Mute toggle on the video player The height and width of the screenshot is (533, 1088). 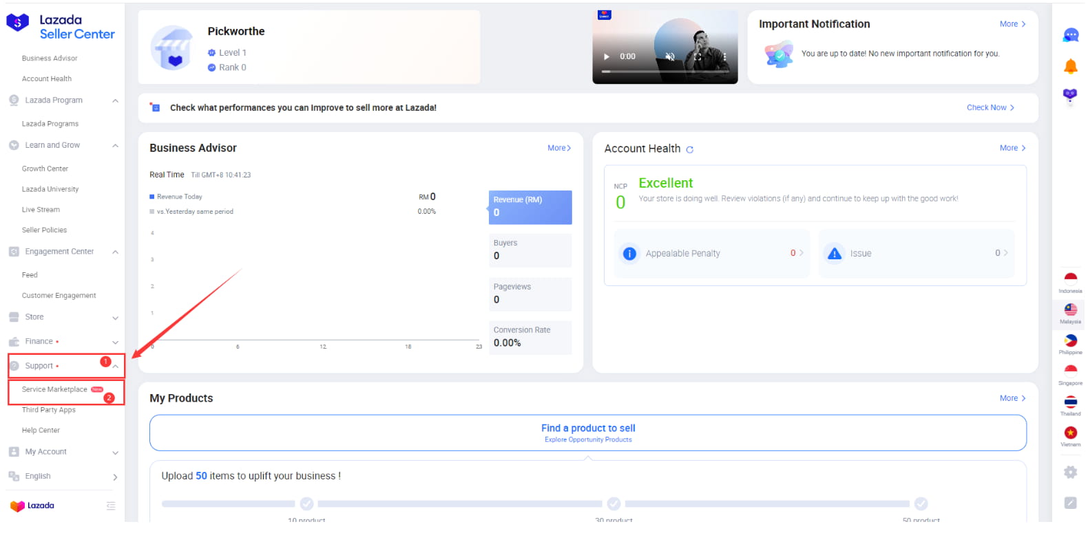pyautogui.click(x=670, y=56)
